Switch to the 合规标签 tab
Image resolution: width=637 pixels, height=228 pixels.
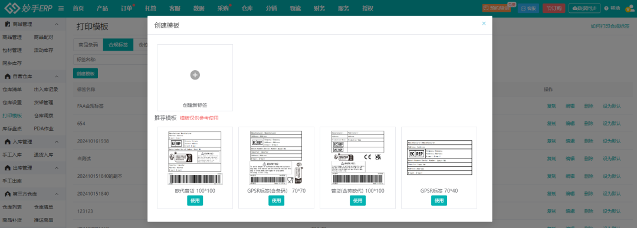tap(118, 45)
